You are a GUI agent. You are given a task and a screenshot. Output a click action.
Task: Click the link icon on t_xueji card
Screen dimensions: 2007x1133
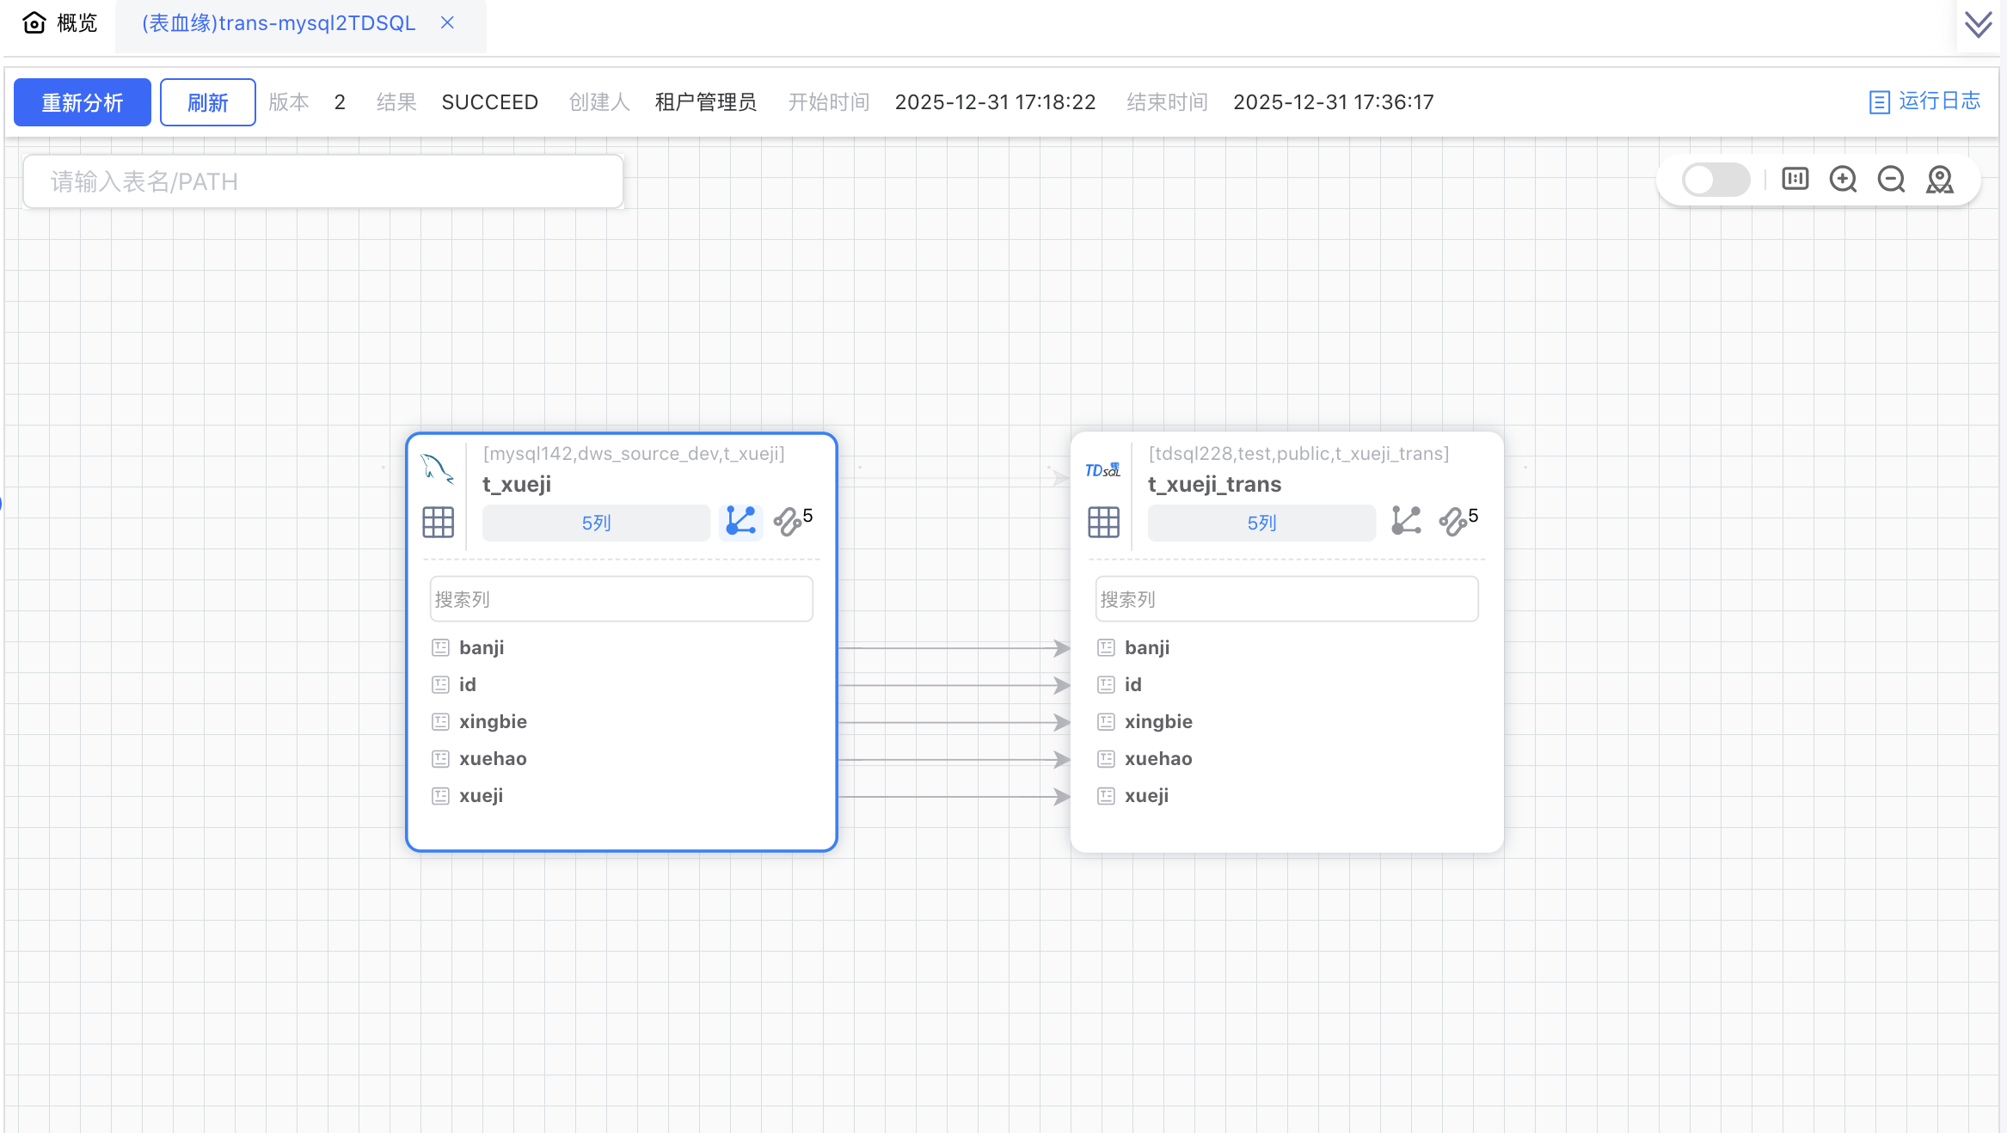[788, 522]
